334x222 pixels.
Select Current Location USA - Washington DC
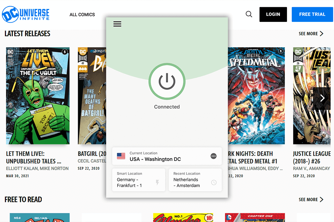(167, 156)
